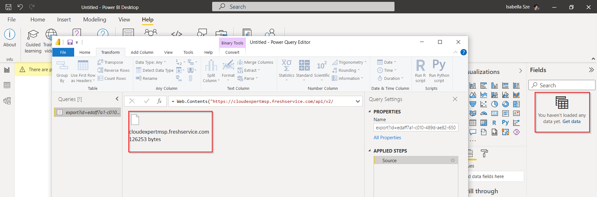Viewport: 597px width, 197px height.
Task: Open the Tools tab in Power Query
Action: coord(188,52)
